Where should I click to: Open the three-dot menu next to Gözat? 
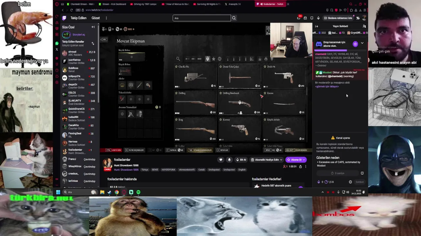[x=106, y=18]
